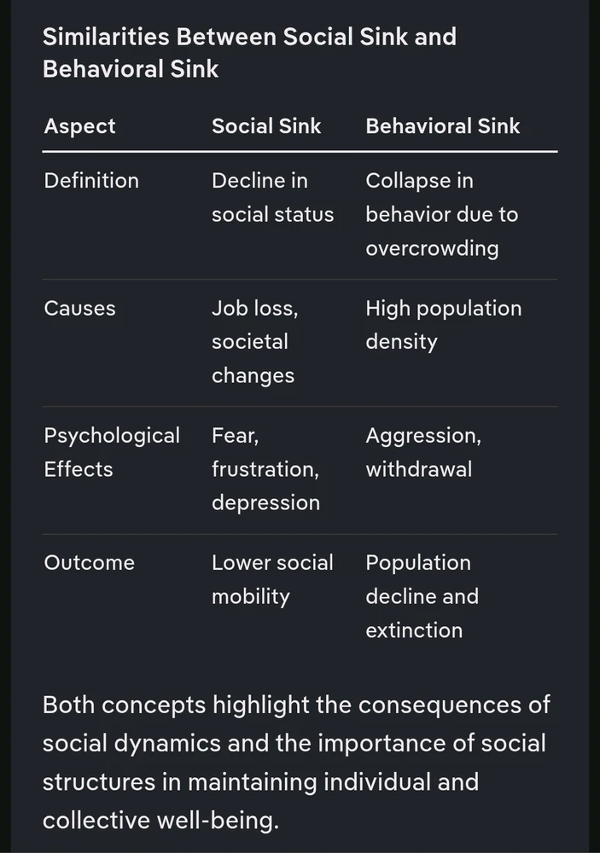Image resolution: width=600 pixels, height=853 pixels.
Task: Select the 'Behavioral Sink' column header
Action: [443, 126]
